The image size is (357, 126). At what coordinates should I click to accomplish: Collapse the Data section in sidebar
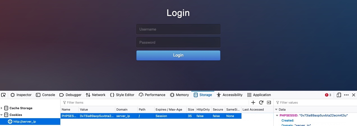(276, 109)
